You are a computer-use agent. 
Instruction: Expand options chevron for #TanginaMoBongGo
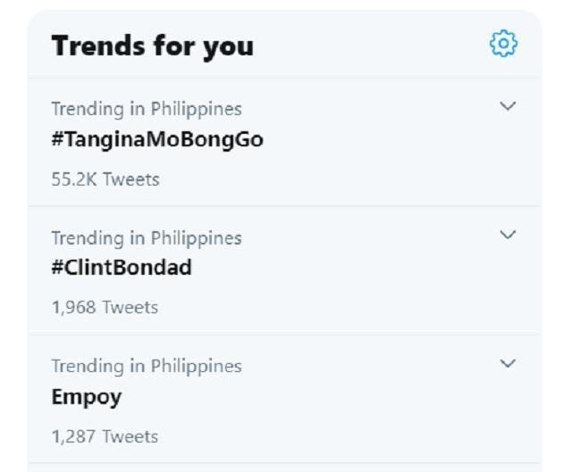[508, 107]
